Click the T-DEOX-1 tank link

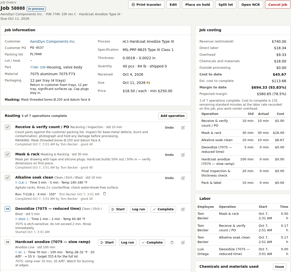tap(22, 219)
